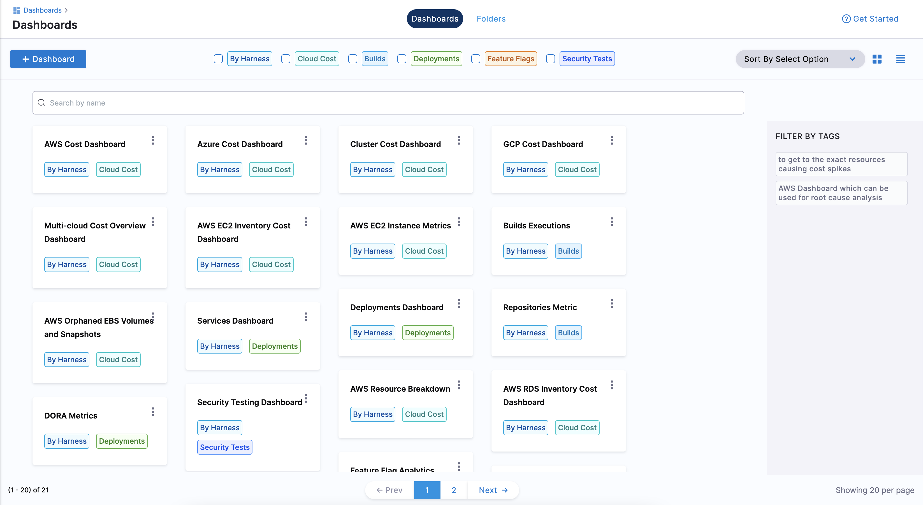Check the Feature Flags filter checkbox
The width and height of the screenshot is (923, 505).
tap(476, 59)
